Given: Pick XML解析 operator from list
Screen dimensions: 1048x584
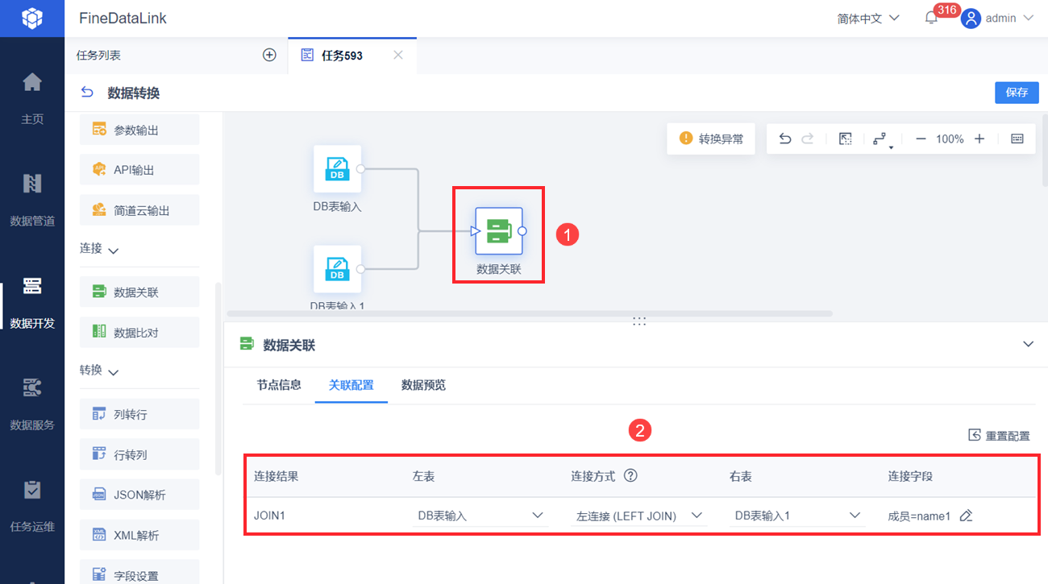Looking at the screenshot, I should (x=139, y=535).
